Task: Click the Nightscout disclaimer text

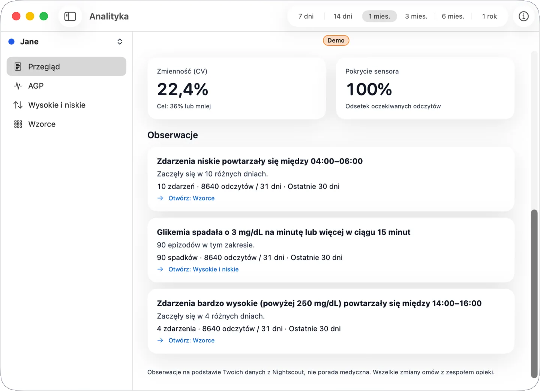Action: (321, 372)
